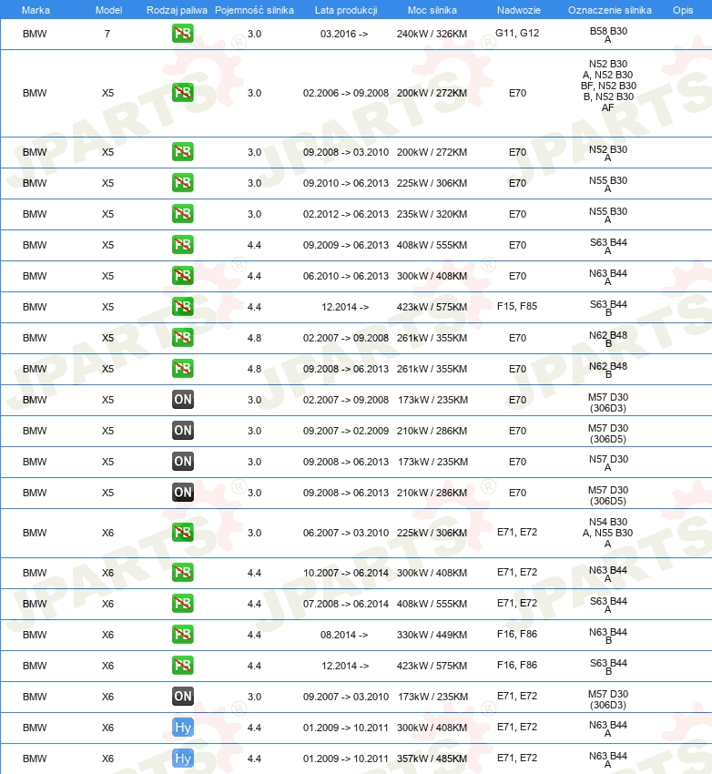This screenshot has width=712, height=774.
Task: Click the 03.2016 -> production date cell
Action: tap(344, 34)
